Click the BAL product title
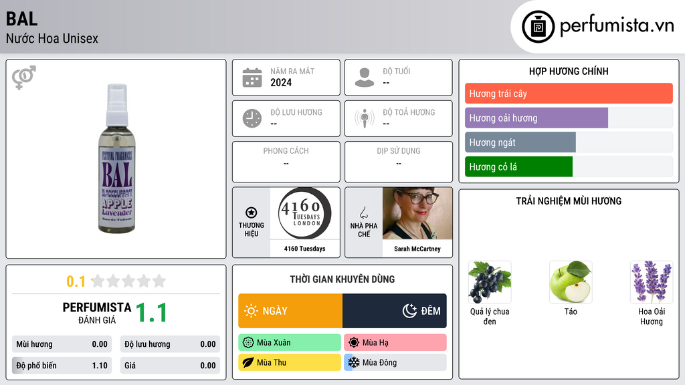The image size is (685, 385). (22, 19)
